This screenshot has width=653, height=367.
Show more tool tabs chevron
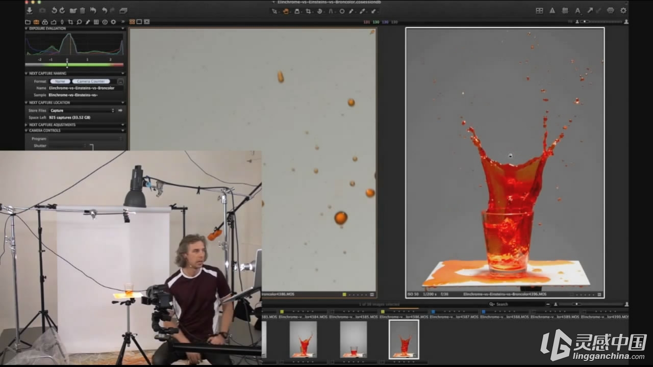coord(123,22)
